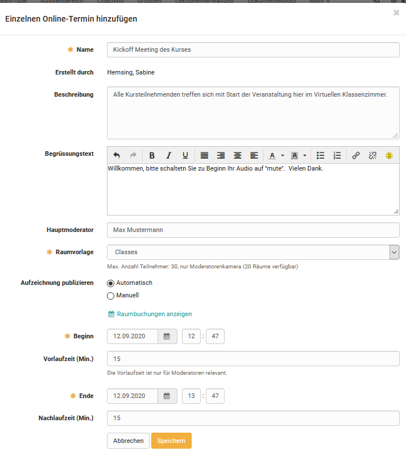Select the Manuell recording publish option
The width and height of the screenshot is (406, 460).
pyautogui.click(x=111, y=296)
